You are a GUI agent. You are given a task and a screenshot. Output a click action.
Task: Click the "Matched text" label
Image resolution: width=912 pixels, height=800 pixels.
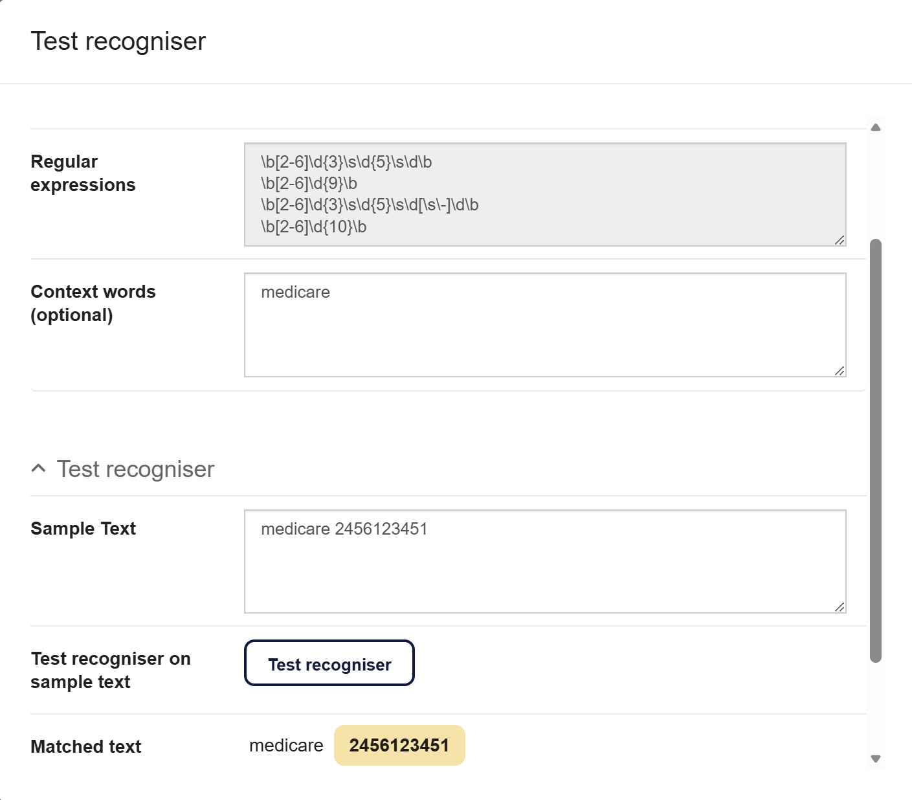[x=86, y=747]
